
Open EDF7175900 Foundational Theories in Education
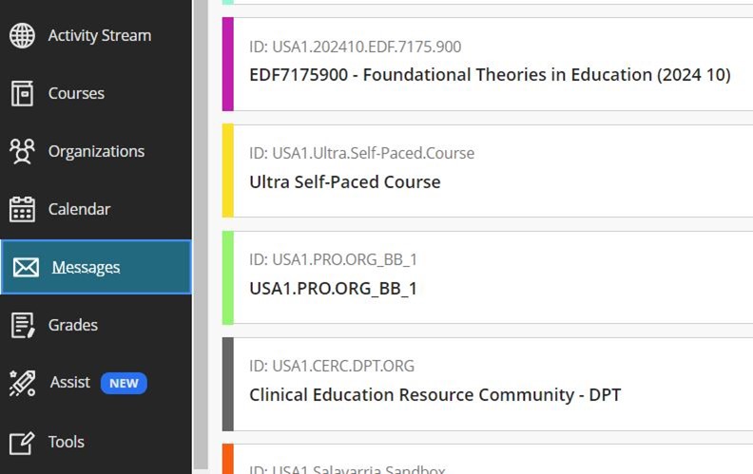click(490, 75)
